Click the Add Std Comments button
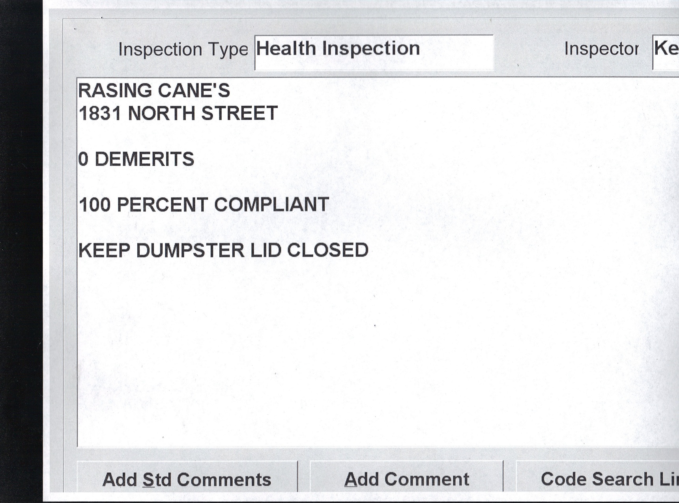 coord(187,479)
